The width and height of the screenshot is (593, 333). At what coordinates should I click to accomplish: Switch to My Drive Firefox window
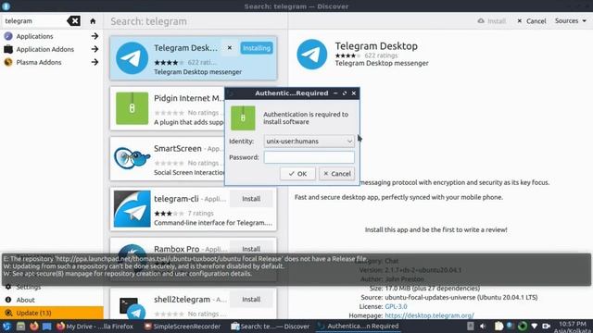95,327
